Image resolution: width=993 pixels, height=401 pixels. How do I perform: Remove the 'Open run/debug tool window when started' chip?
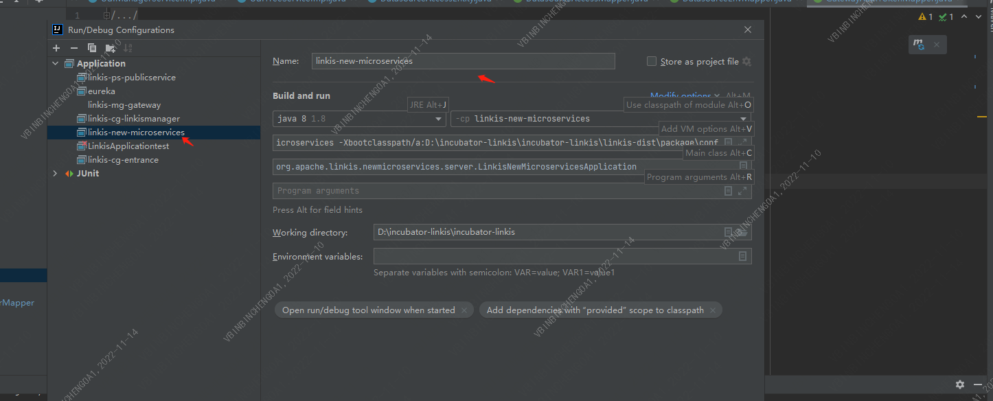pyautogui.click(x=464, y=310)
